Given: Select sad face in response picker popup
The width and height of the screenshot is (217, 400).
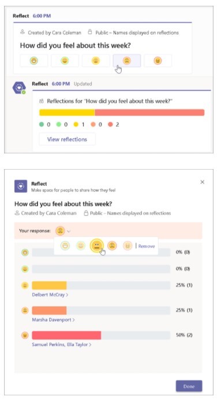Looking at the screenshot, I should 112,245.
